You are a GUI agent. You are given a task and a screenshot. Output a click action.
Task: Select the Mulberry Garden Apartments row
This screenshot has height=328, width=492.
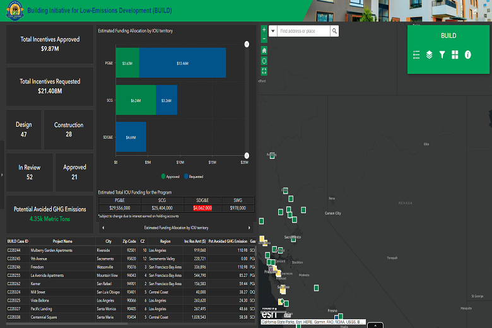click(131, 250)
